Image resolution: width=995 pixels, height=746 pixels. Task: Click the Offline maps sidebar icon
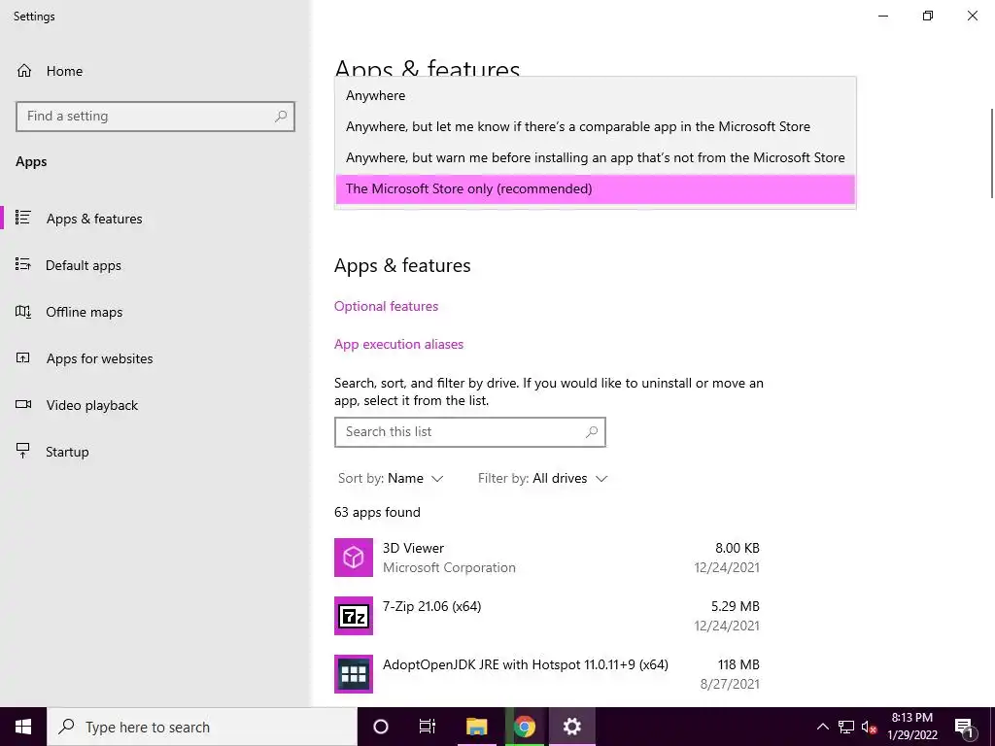coord(23,312)
